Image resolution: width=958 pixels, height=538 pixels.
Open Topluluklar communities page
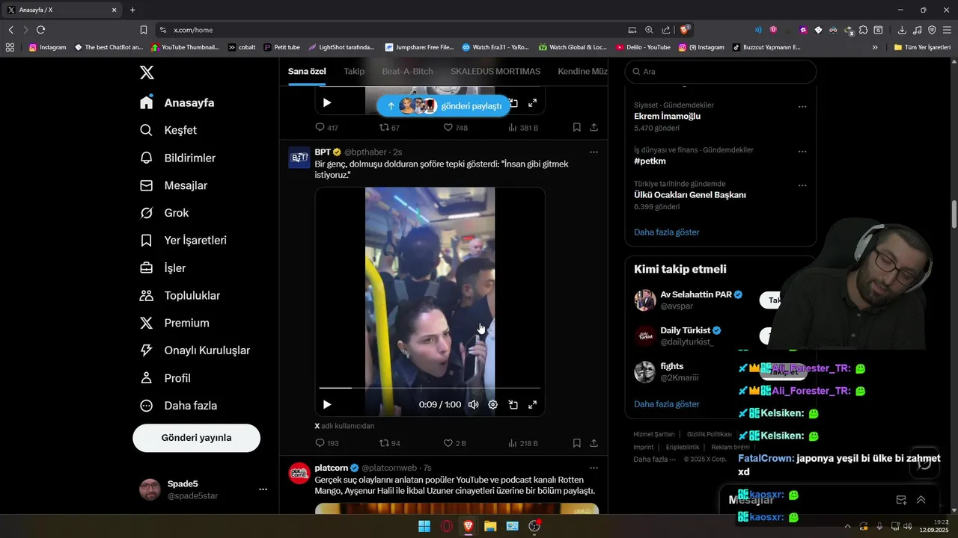(x=180, y=296)
